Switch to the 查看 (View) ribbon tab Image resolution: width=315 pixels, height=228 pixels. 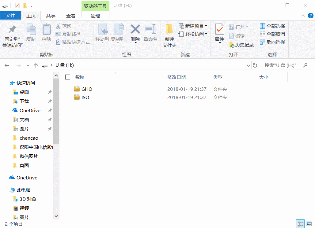pyautogui.click(x=71, y=16)
